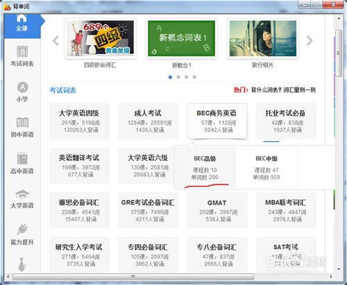Image resolution: width=347 pixels, height=285 pixels.
Task: Select the first carousel page dot
Action: [x=170, y=77]
